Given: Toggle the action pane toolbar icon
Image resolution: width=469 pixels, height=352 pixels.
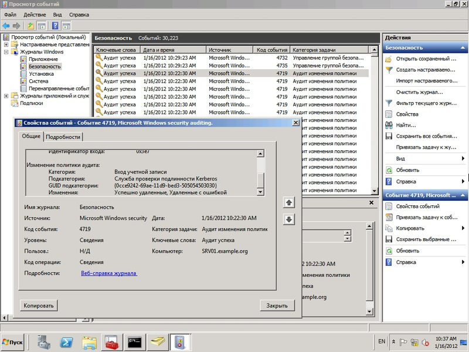Looking at the screenshot, I should pos(66,26).
